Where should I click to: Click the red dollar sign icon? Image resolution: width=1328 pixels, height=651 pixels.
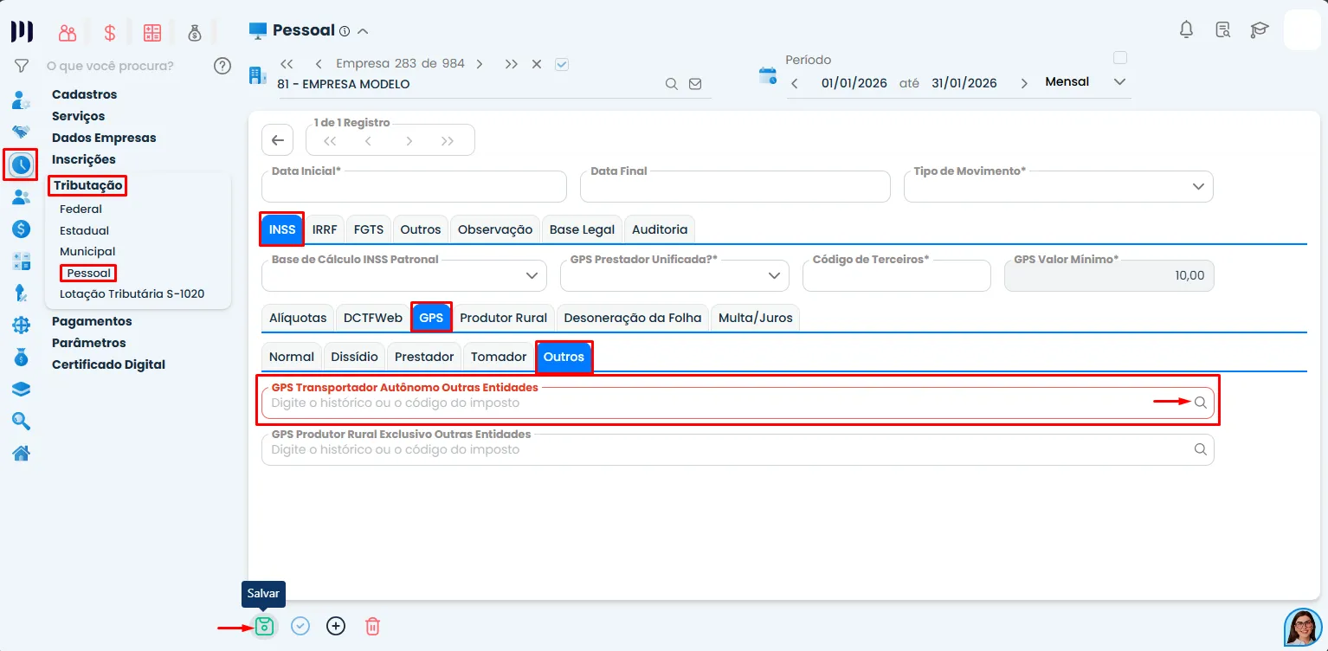click(110, 33)
